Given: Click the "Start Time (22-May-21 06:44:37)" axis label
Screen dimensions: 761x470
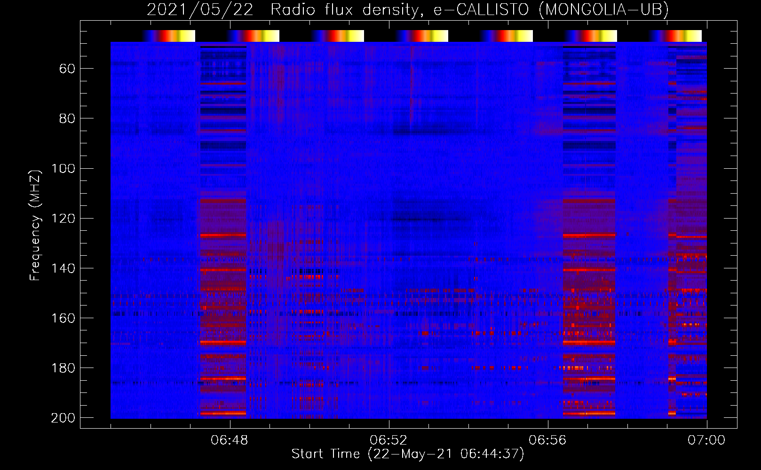Looking at the screenshot, I should coord(408,454).
